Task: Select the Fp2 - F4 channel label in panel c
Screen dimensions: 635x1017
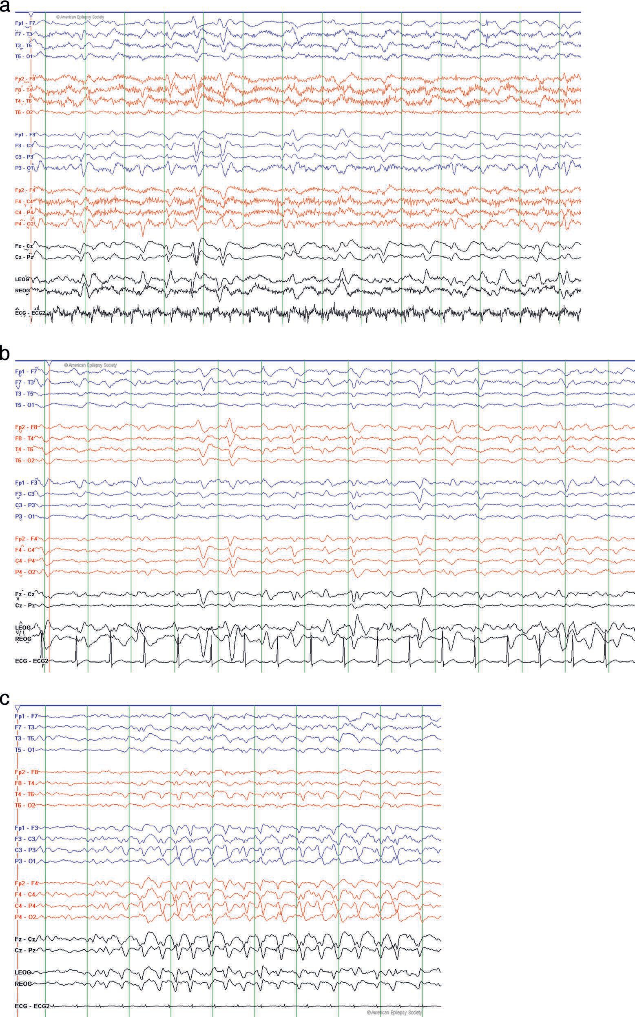Action: click(26, 883)
